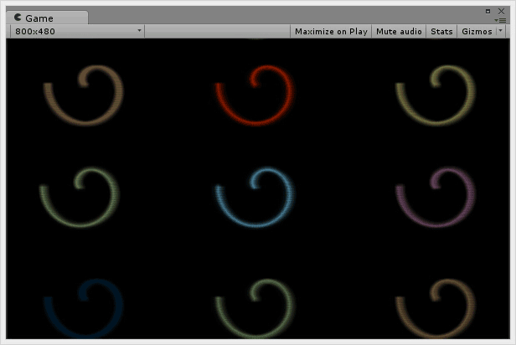The width and height of the screenshot is (516, 345).
Task: Open the panel options menu icon
Action: point(500,20)
